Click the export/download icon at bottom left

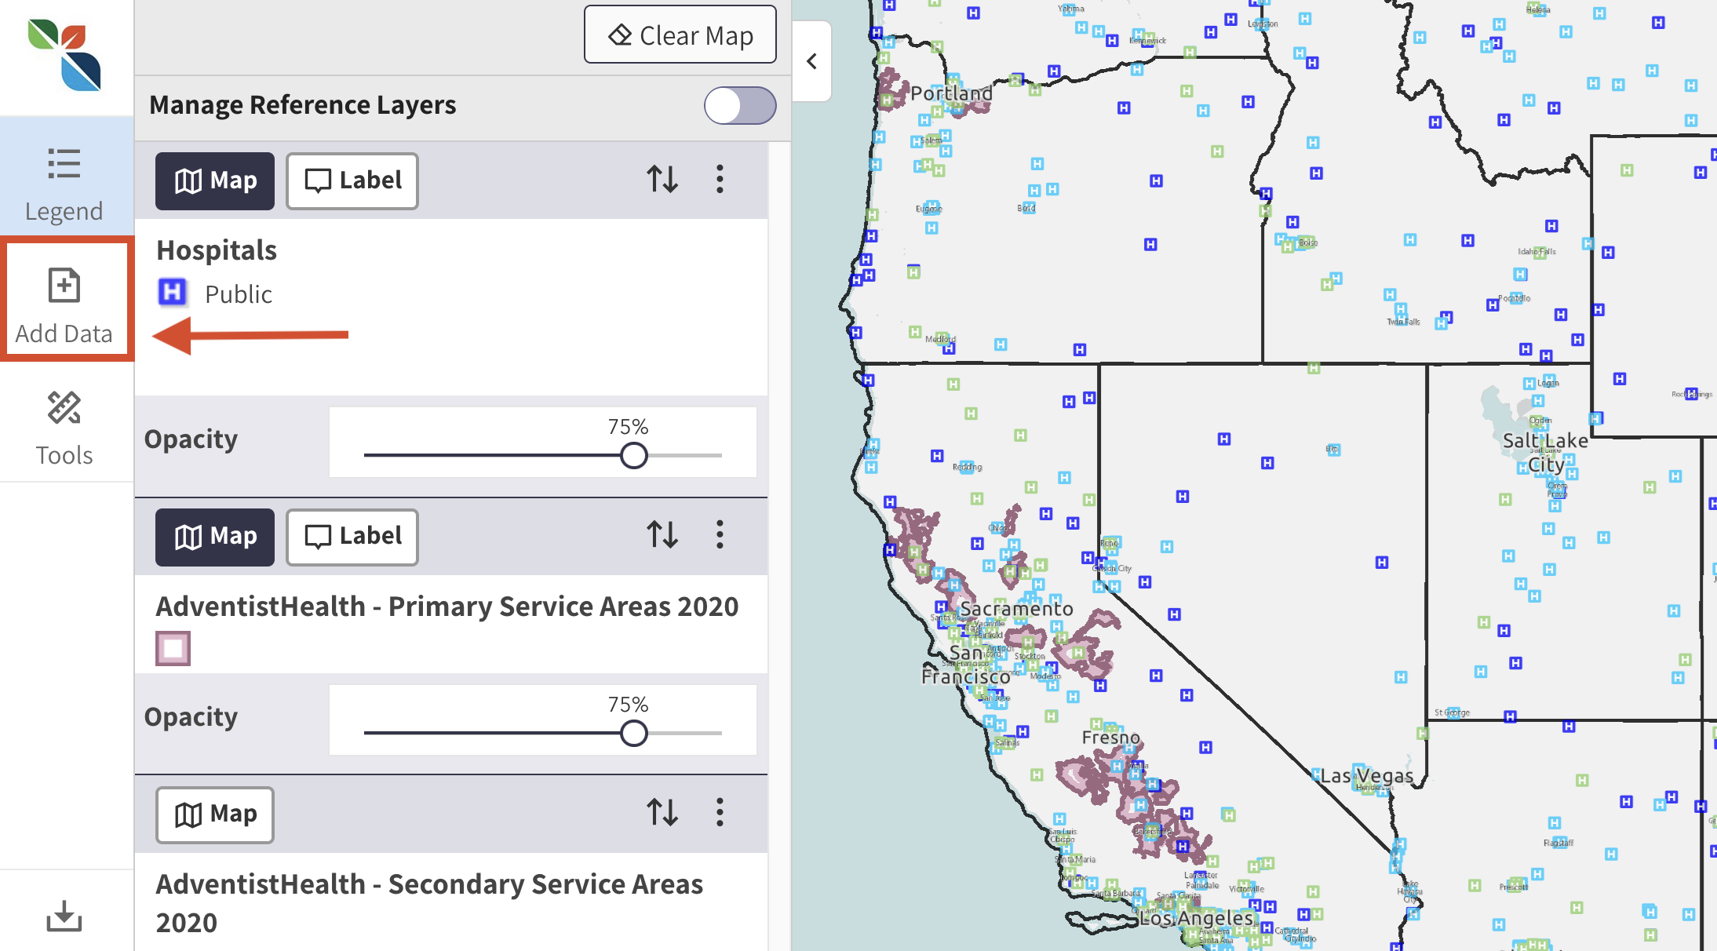65,916
